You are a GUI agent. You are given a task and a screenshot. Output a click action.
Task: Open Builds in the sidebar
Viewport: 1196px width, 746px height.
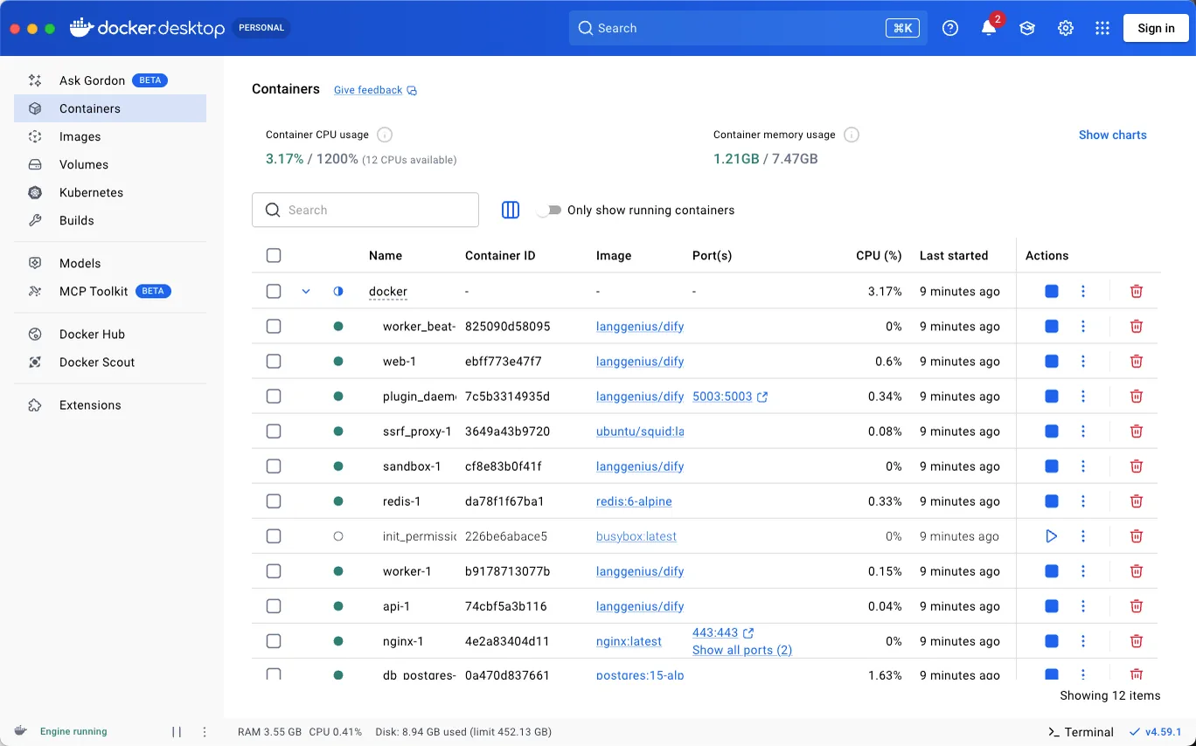[x=110, y=220]
